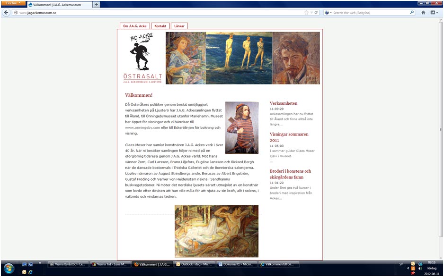Launch Internet Explorer from the quick launch
This screenshot has height=277, width=444.
pyautogui.click(x=30, y=272)
